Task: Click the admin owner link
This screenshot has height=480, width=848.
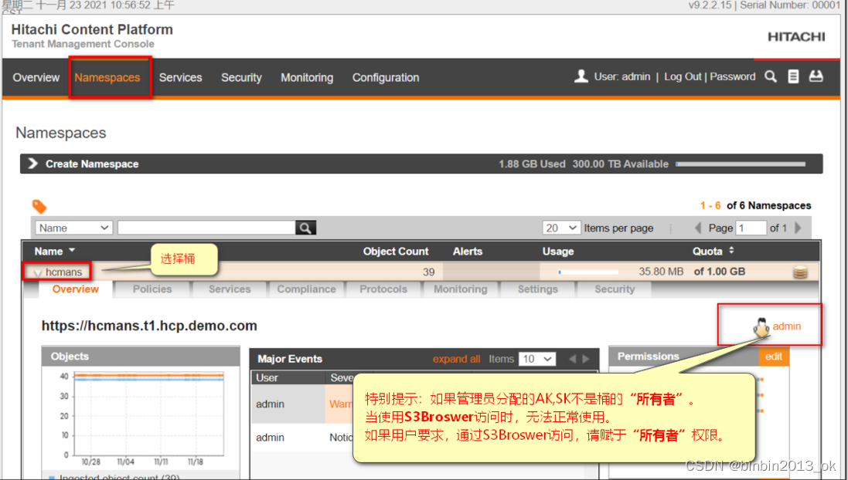Action: [x=787, y=326]
